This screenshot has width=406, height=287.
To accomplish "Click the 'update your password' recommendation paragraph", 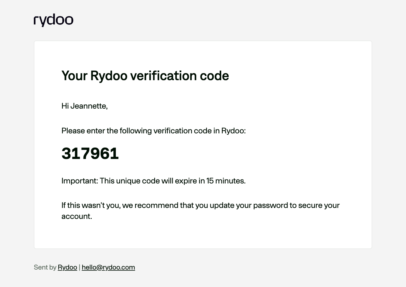I will pos(200,211).
